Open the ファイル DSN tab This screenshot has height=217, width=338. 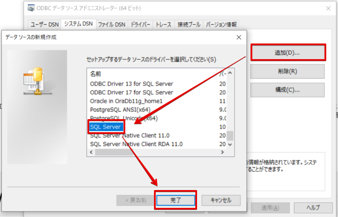112,24
